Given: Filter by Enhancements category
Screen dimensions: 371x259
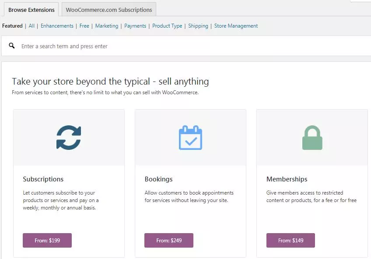Looking at the screenshot, I should click(x=57, y=26).
